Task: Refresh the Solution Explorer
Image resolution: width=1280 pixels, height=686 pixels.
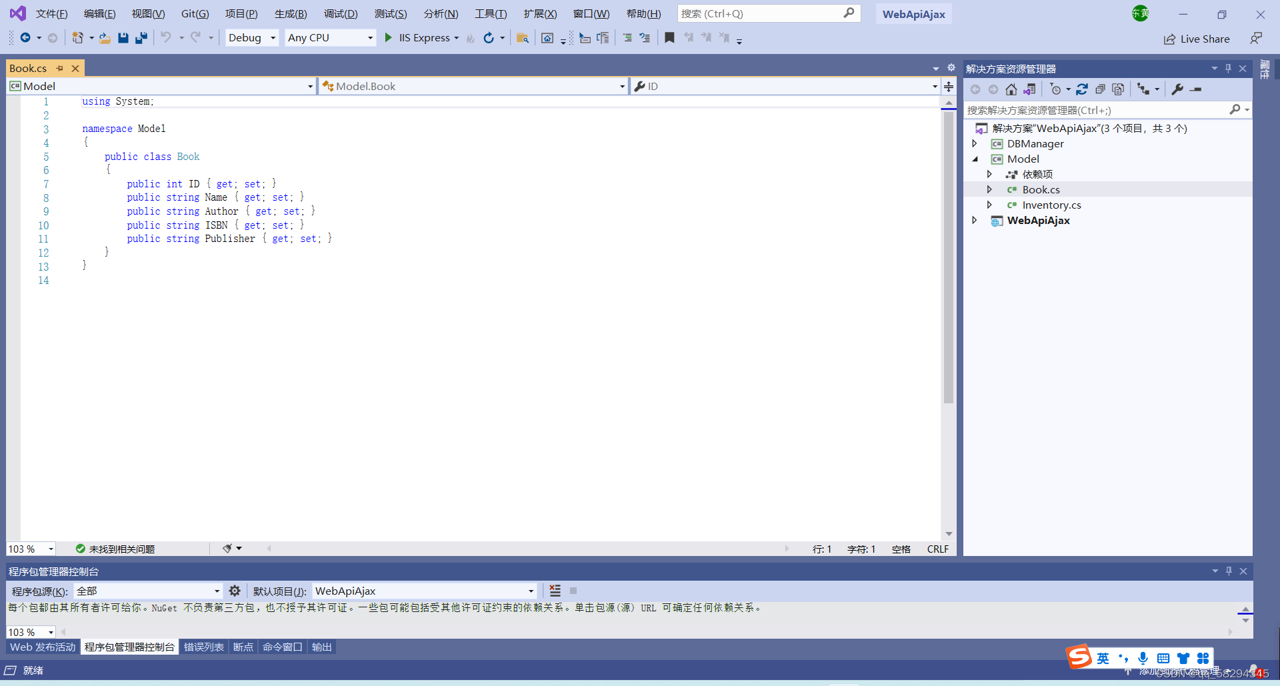Action: tap(1082, 89)
